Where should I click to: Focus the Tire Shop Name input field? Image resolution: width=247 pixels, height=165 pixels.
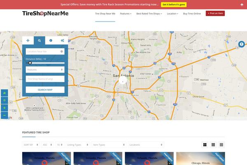[x=45, y=79]
